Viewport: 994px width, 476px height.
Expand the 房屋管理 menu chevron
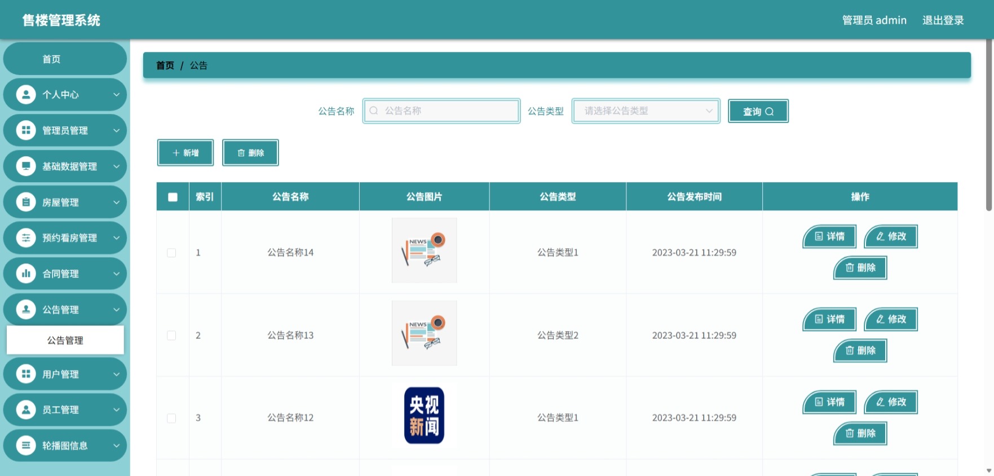(116, 202)
